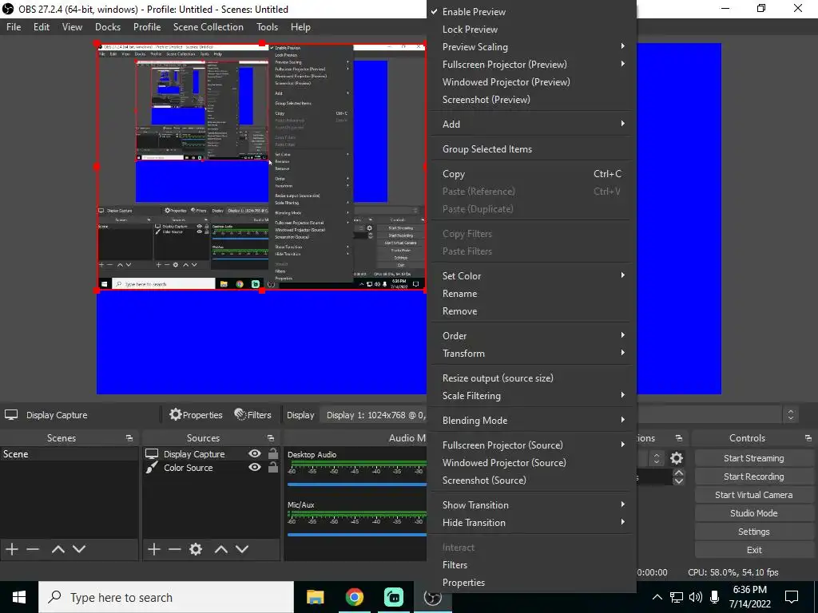Uncheck Enable Preview in context menu
818x613 pixels.
click(531, 11)
